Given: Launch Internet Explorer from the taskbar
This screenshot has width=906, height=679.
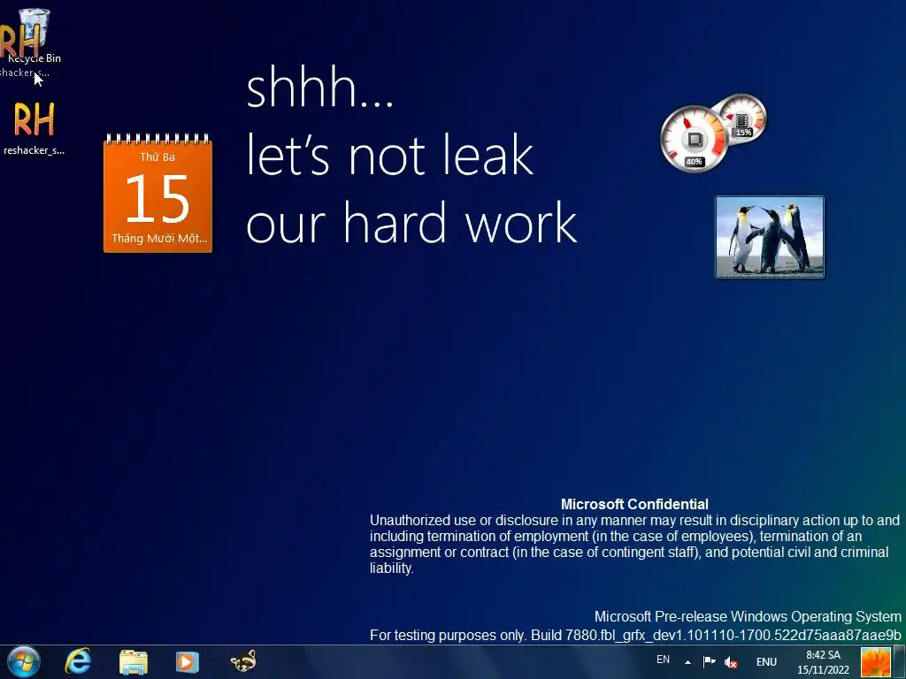Looking at the screenshot, I should coord(78,661).
